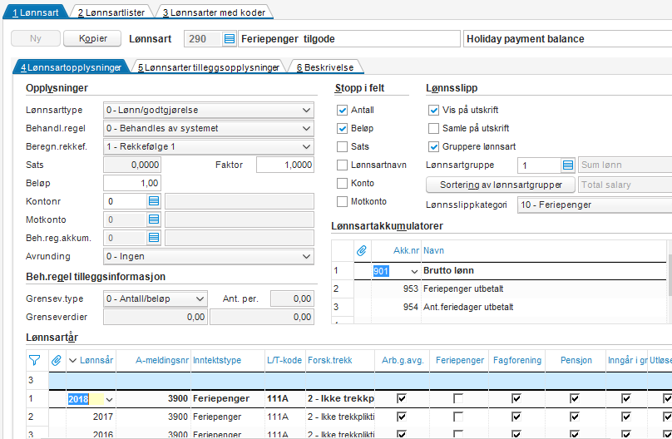The width and height of the screenshot is (672, 439).
Task: Click the paperclip icon in Lønnsartakkumulatorer header
Action: [x=362, y=250]
